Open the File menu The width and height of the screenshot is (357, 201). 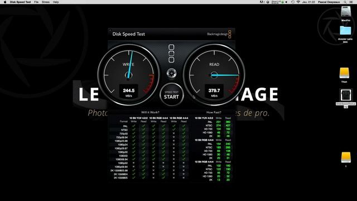coord(36,2)
